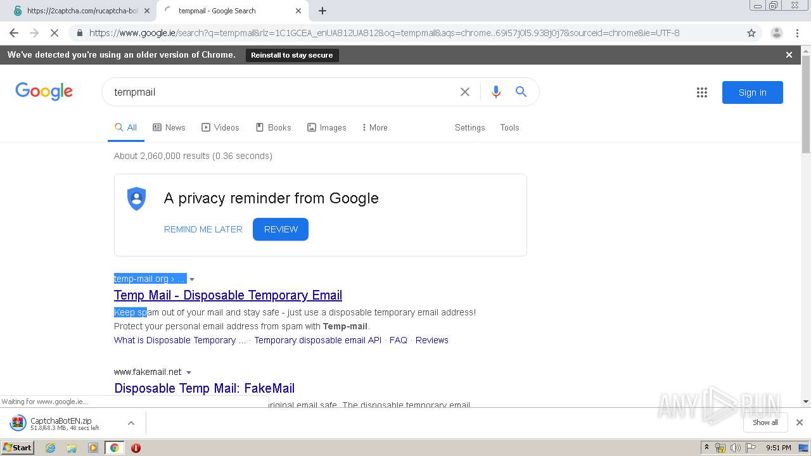811x456 pixels.
Task: Open the Reviews sitelink
Action: pos(432,340)
